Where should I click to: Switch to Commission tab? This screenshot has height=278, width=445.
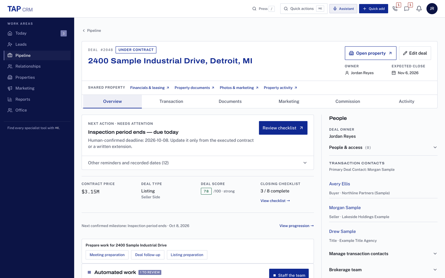click(x=348, y=101)
